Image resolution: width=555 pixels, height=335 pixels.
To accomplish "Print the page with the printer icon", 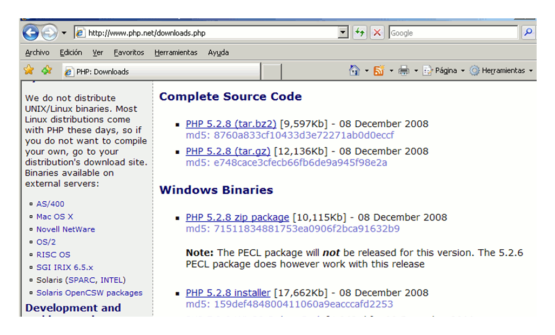I will pyautogui.click(x=404, y=71).
